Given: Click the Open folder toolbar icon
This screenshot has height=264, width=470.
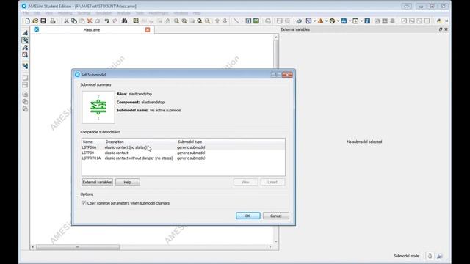Looking at the screenshot, I should coord(35,21).
